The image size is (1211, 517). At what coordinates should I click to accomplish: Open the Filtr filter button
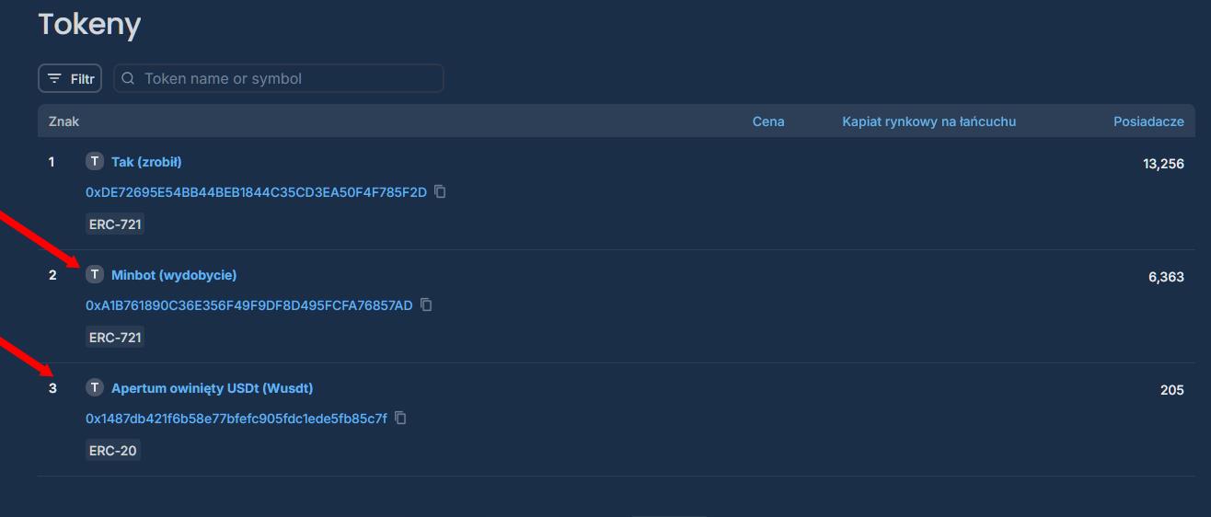click(x=70, y=78)
